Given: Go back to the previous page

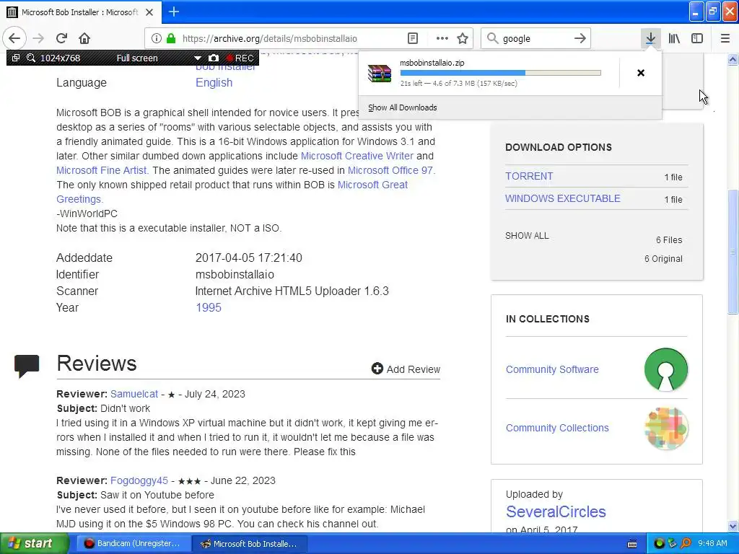Looking at the screenshot, I should click(x=14, y=38).
